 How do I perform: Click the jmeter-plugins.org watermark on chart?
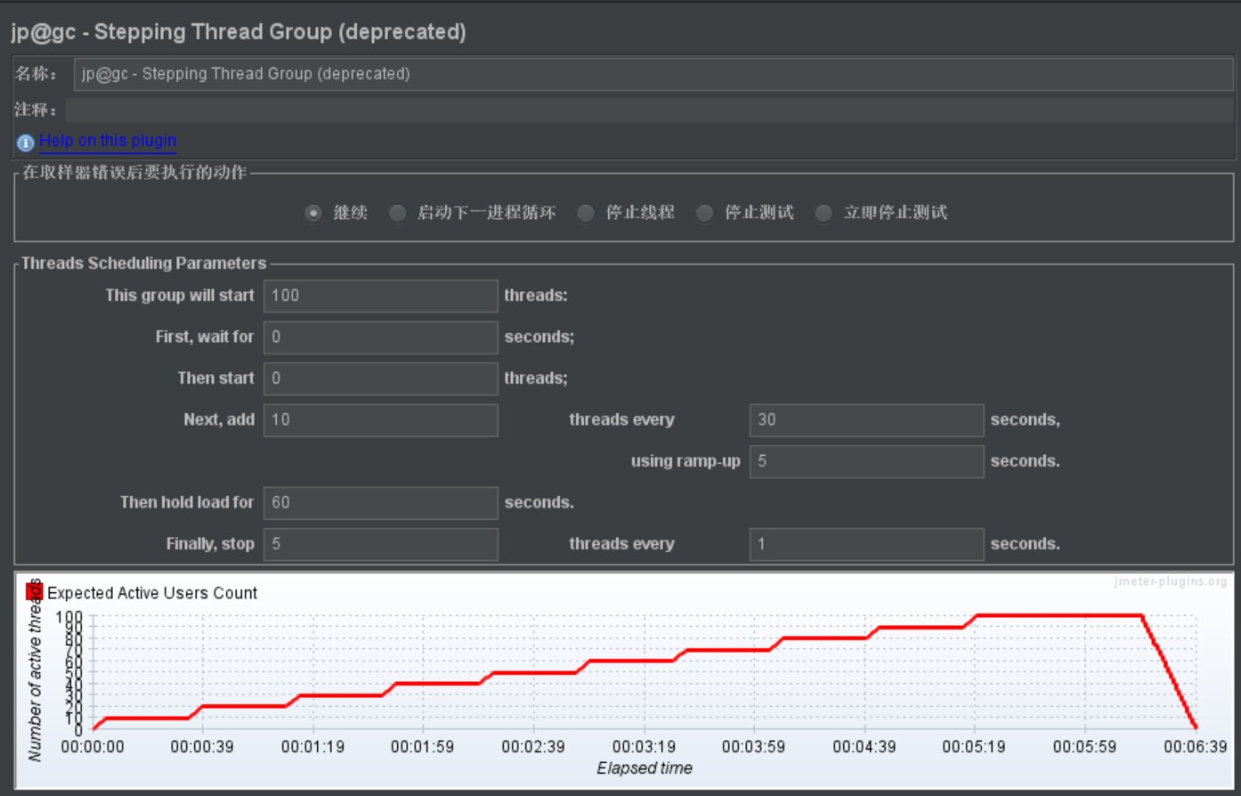(x=1170, y=581)
